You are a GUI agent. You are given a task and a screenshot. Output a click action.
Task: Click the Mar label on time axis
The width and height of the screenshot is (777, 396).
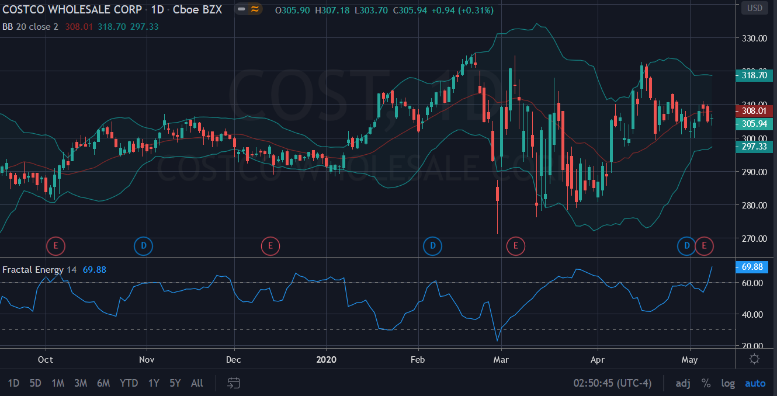point(501,359)
